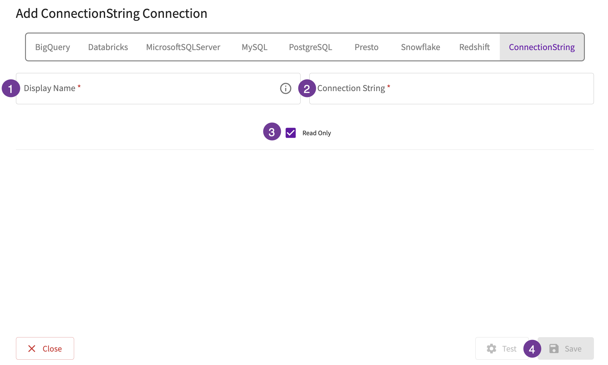This screenshot has height=365, width=608.
Task: Click the Read Only label text
Action: point(317,133)
